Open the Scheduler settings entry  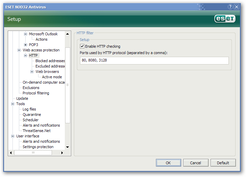pyautogui.click(x=30, y=120)
